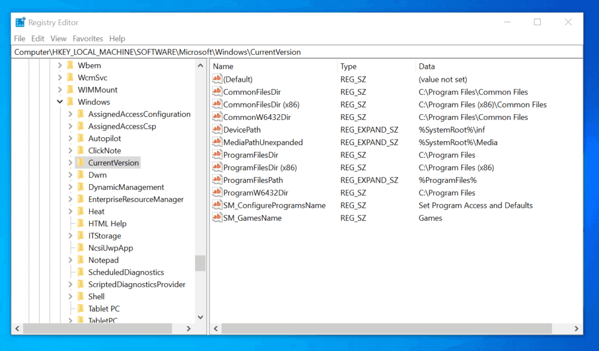Click the folder icon for the Notepad key
Screen dimensions: 599x351
coord(80,260)
